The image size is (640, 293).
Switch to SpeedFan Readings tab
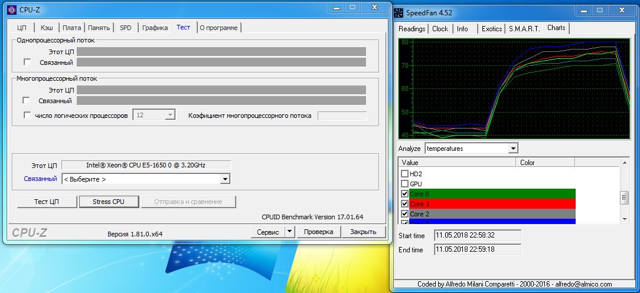412,28
